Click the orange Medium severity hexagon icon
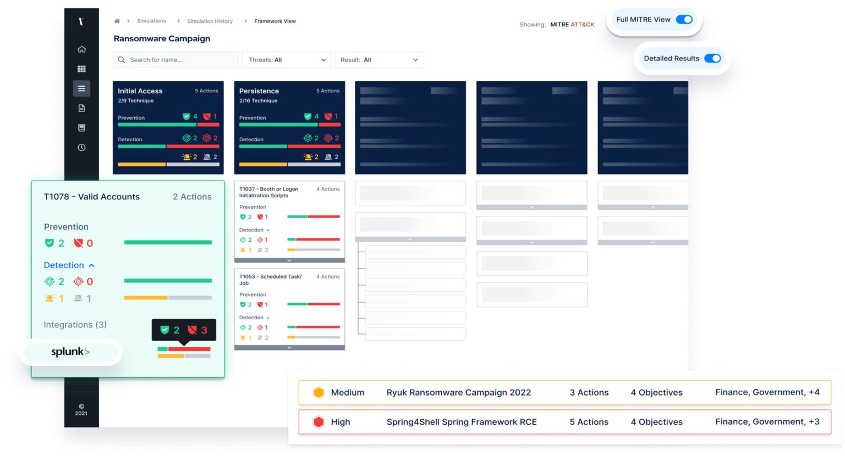The width and height of the screenshot is (845, 456). click(x=319, y=392)
